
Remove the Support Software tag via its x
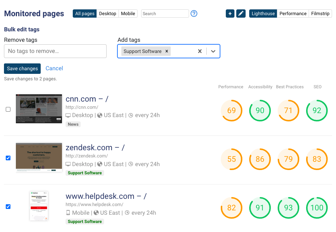tap(166, 51)
